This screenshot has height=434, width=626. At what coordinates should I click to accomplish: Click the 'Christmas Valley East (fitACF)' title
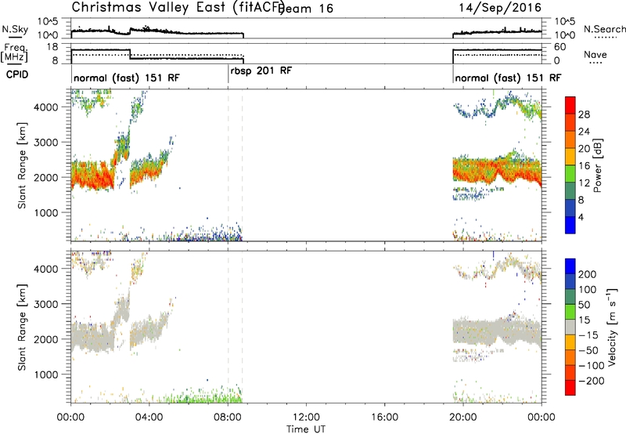(178, 8)
